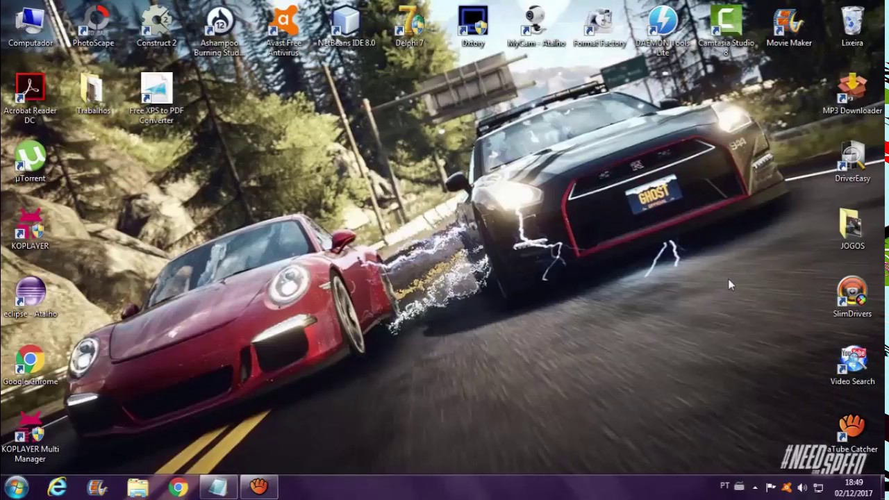The image size is (889, 500).
Task: Open the Lixeira recycle bin
Action: [852, 26]
